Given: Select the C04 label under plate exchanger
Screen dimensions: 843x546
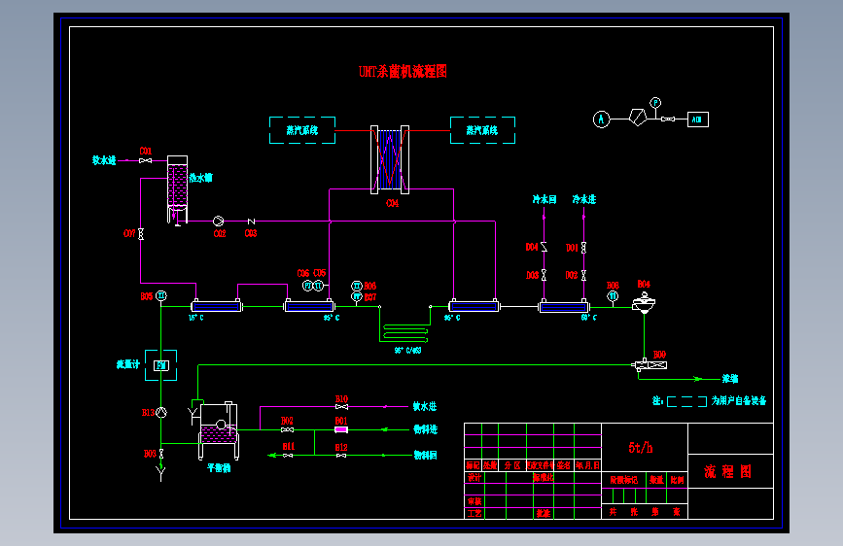Looking at the screenshot, I should click(x=393, y=203).
